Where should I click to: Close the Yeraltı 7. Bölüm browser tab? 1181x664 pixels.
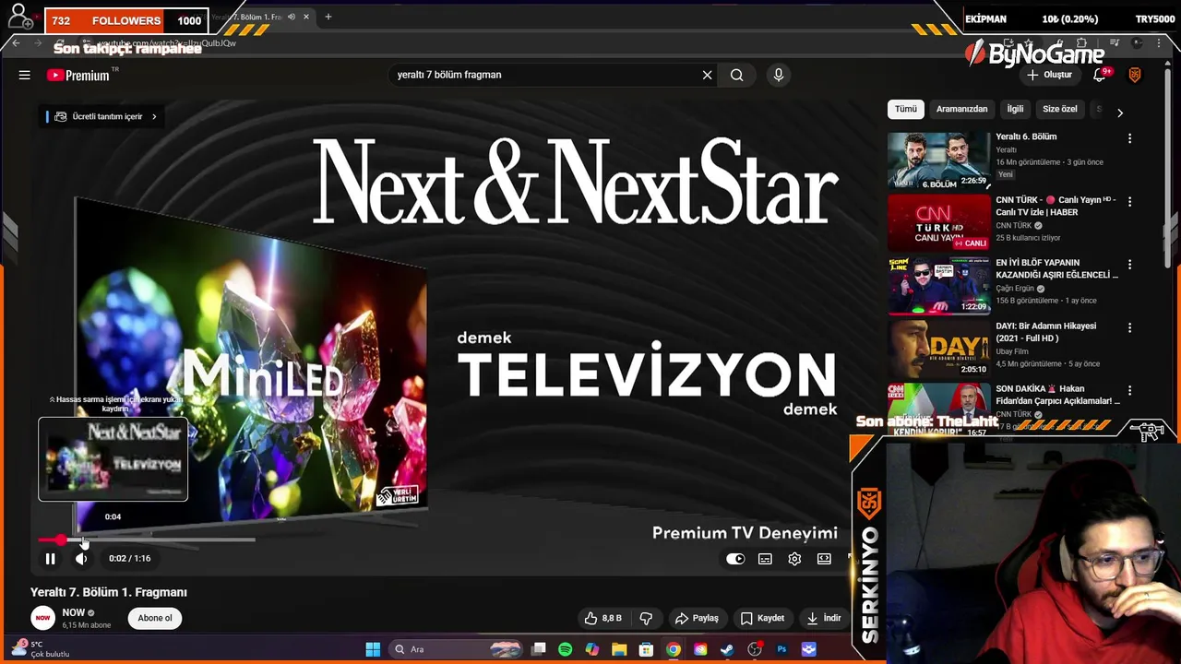point(306,17)
